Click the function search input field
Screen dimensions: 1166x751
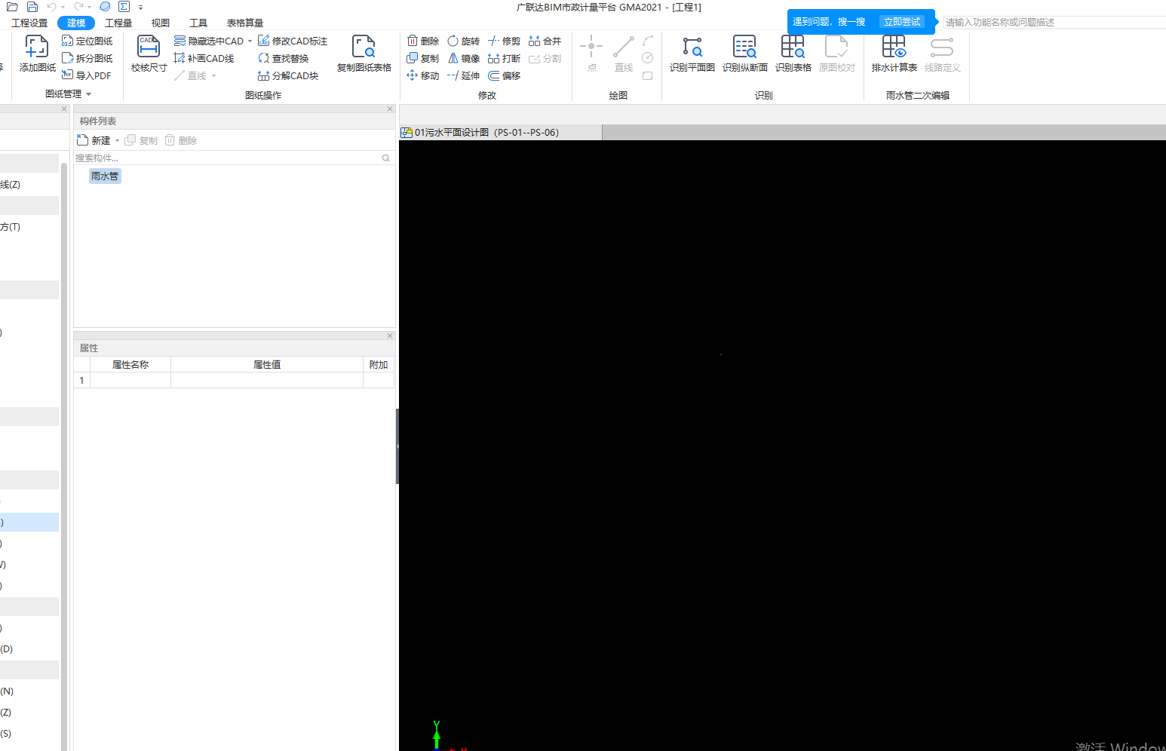[x=1054, y=23]
